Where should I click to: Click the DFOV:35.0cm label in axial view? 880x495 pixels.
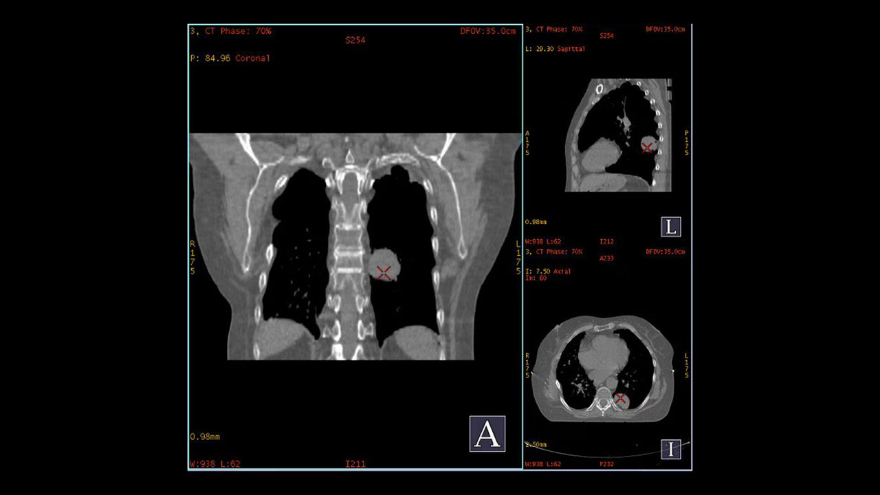(665, 252)
